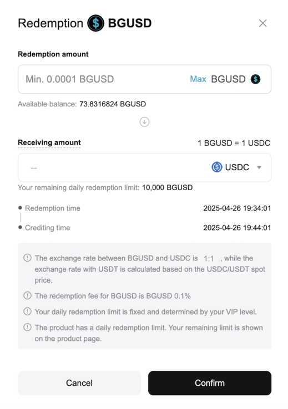Click info icon beside redemption fee note
This screenshot has height=409, width=288.
point(27,295)
